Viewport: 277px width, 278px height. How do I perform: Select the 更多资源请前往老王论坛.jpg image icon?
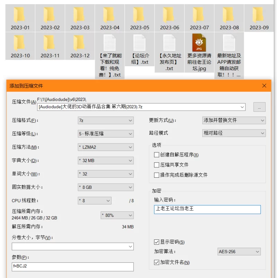pyautogui.click(x=199, y=43)
